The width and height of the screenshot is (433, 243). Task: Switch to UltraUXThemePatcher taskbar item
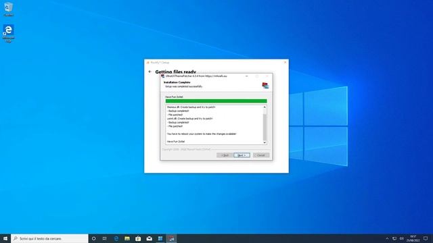[x=171, y=238]
